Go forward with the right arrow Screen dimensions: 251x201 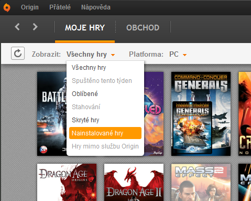click(x=35, y=27)
